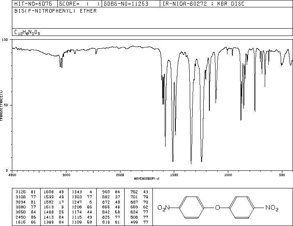Click the 1000 tick label on the wavenumber axis

(x=228, y=175)
